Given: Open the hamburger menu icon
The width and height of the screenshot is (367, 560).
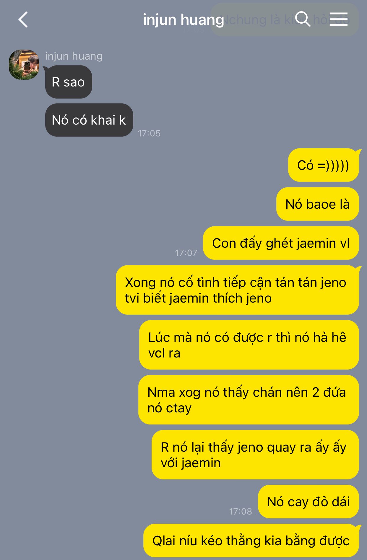Looking at the screenshot, I should (338, 19).
